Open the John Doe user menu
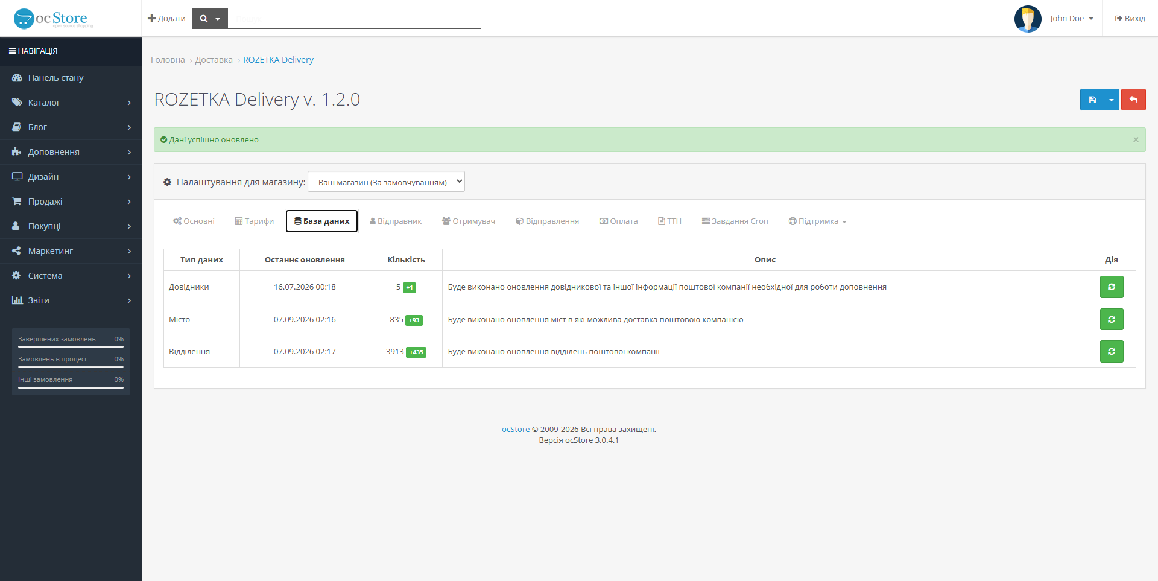 (1072, 19)
